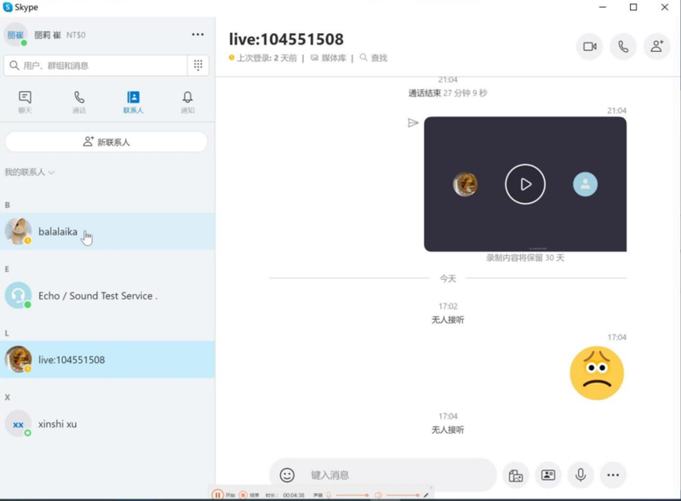Open the pencil edit tool on the recording bar
681x501 pixels.
(426, 493)
